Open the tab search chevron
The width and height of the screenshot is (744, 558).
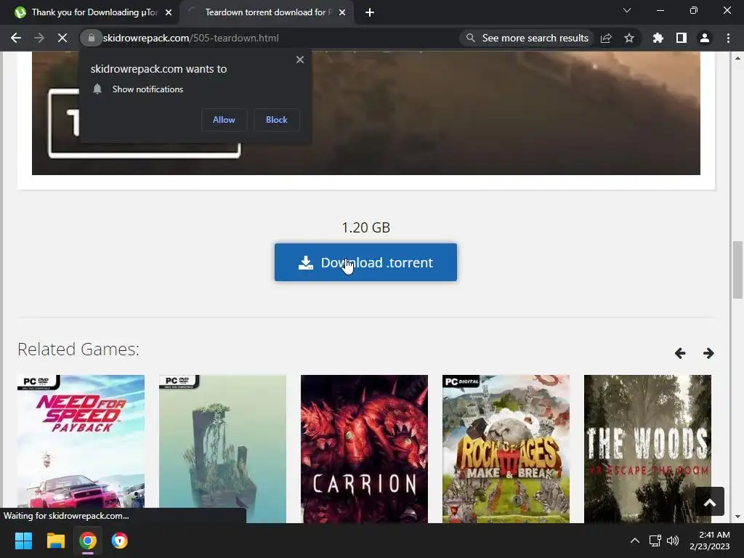pyautogui.click(x=627, y=10)
